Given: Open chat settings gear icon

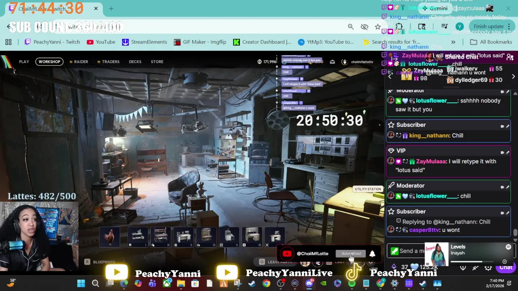Looking at the screenshot, I should point(488,267).
